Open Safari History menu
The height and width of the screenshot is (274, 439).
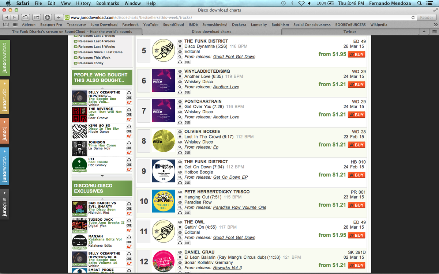83,3
